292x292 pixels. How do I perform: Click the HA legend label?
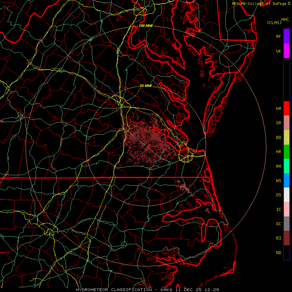point(279,109)
